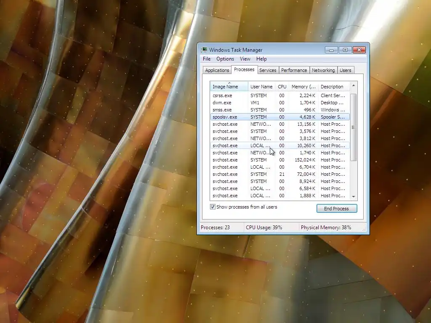Select the Processes tab

244,70
